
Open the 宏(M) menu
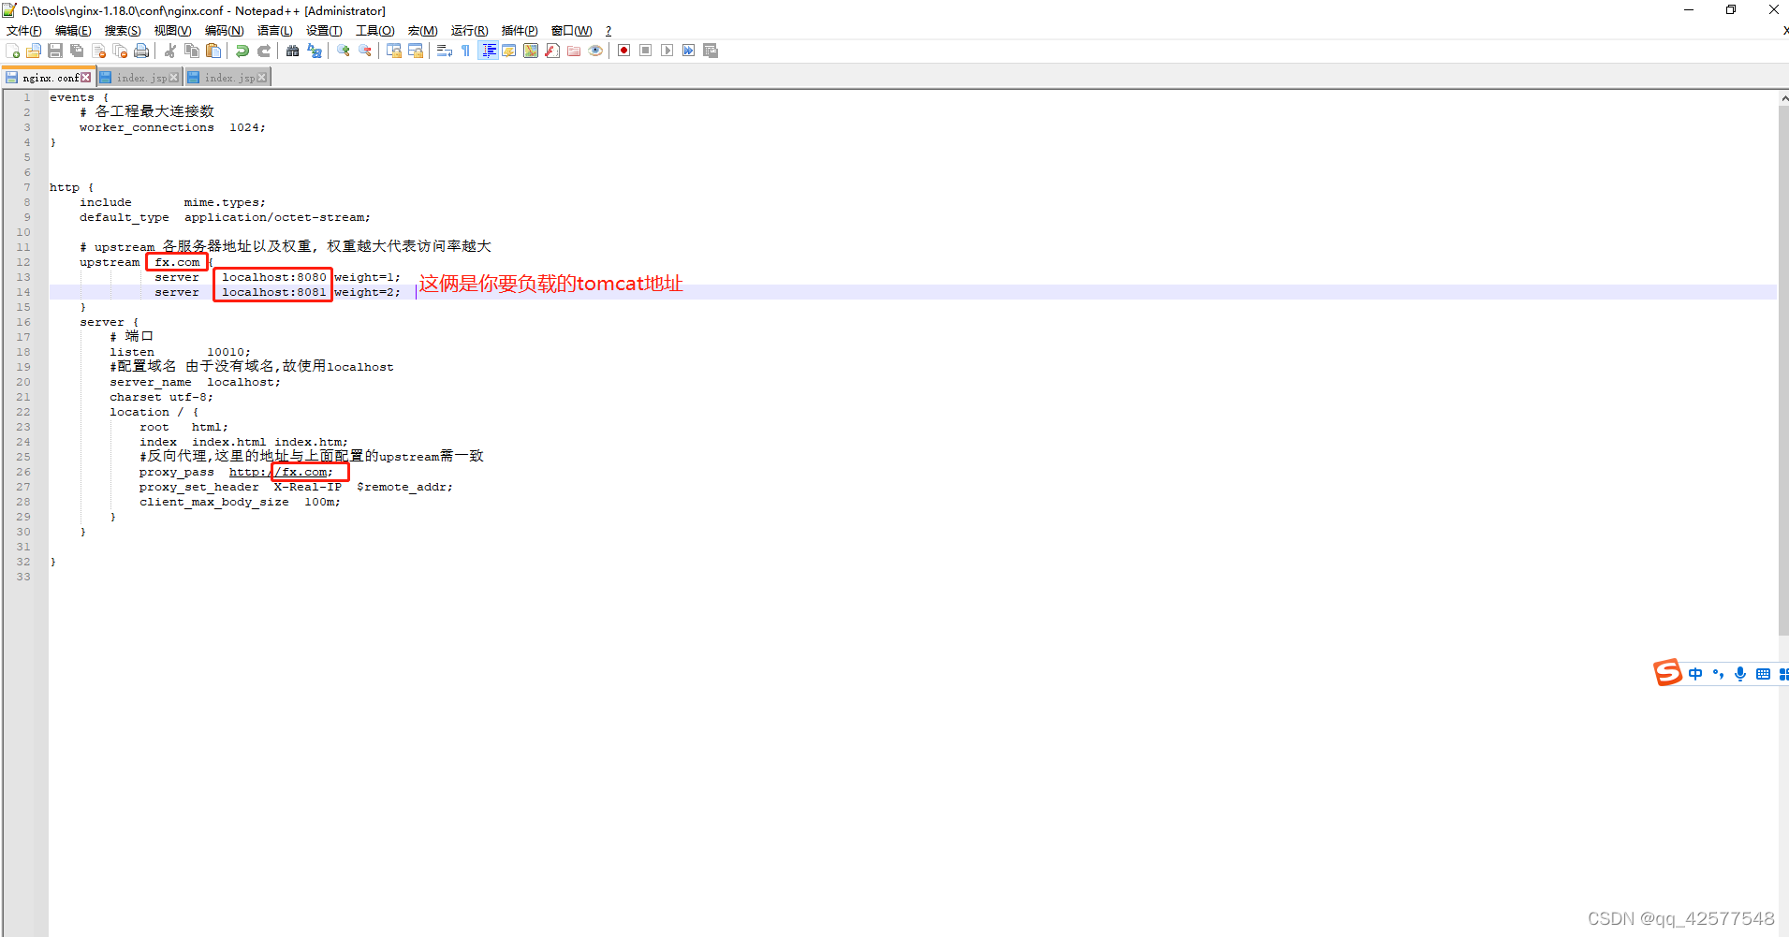click(422, 31)
